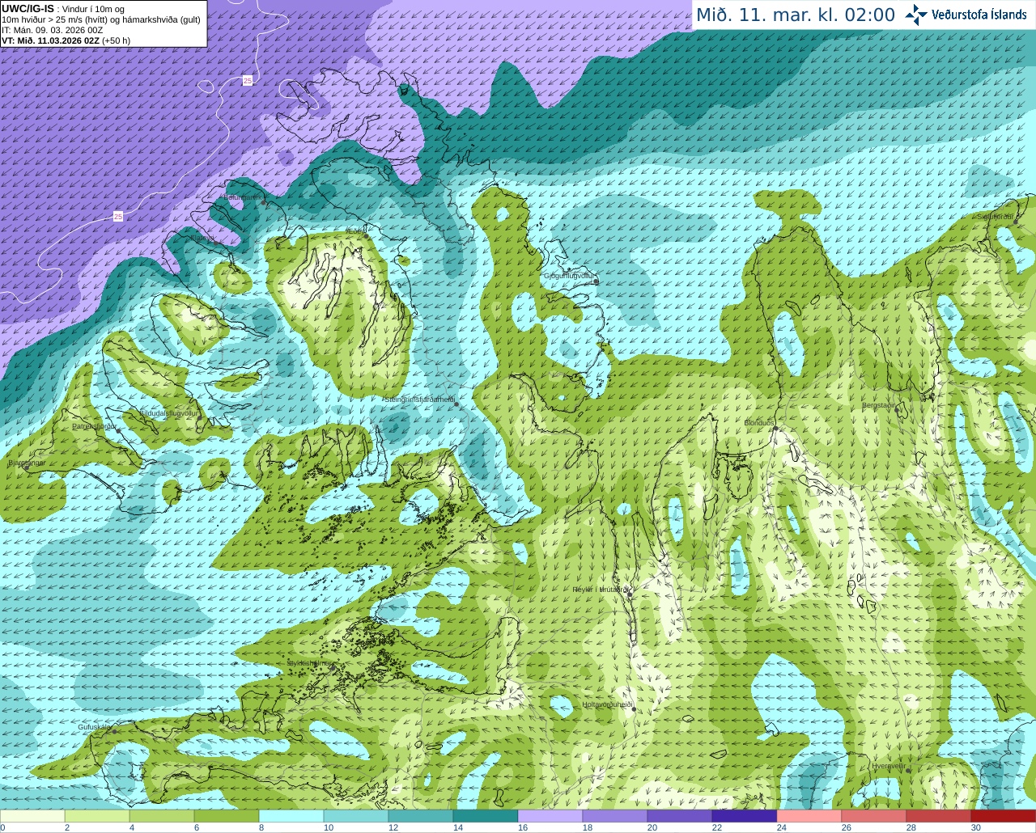Click the '10m hviður > 25 m/s' description line
The height and width of the screenshot is (833, 1036).
coord(100,19)
